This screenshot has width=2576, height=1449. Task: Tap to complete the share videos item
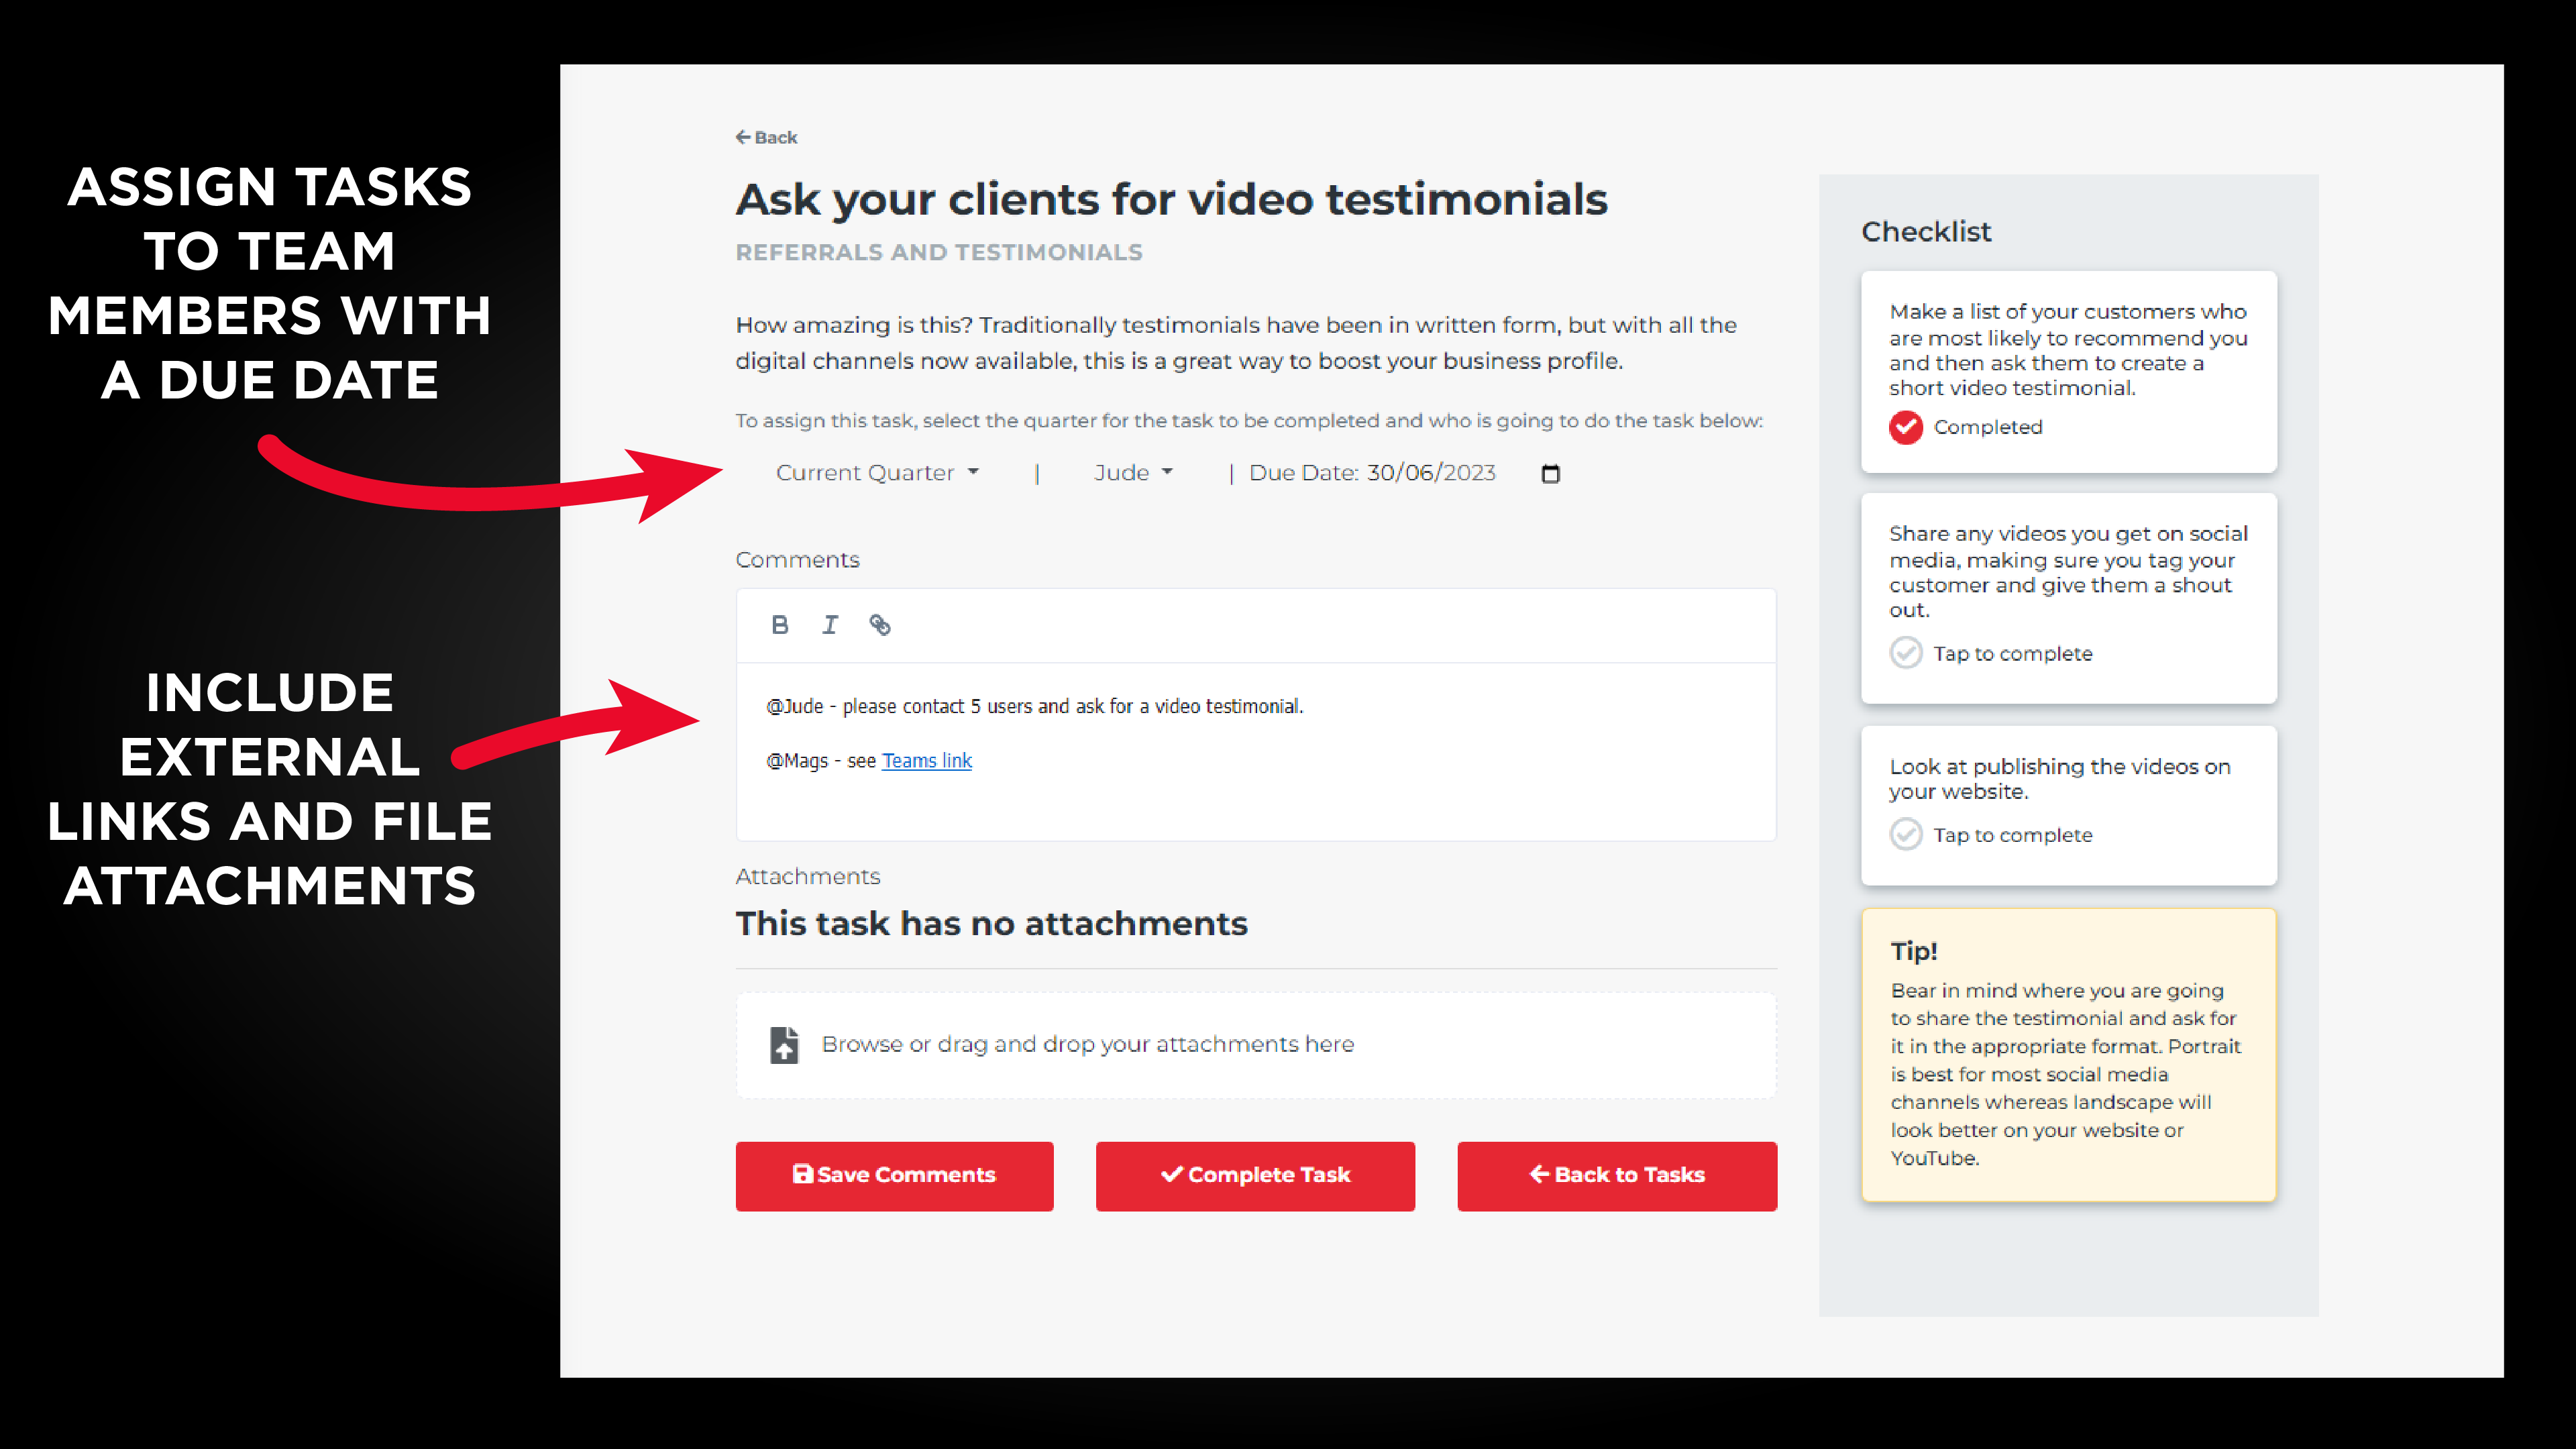[1906, 653]
